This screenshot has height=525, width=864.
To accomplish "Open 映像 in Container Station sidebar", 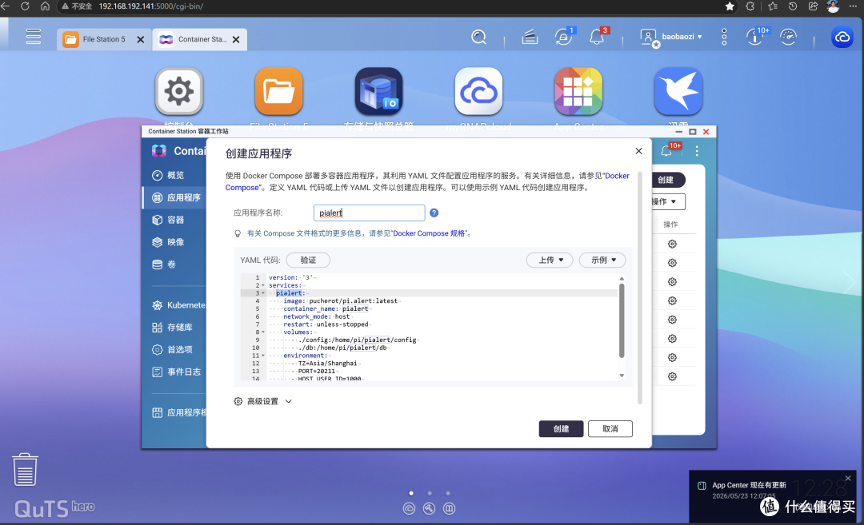I will [174, 241].
